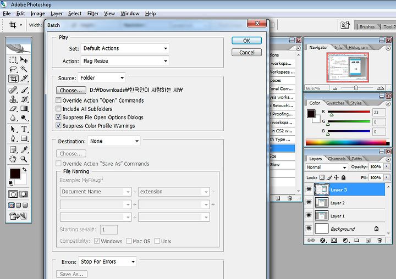Open the Filter menu
This screenshot has width=396, height=279.
pyautogui.click(x=93, y=14)
